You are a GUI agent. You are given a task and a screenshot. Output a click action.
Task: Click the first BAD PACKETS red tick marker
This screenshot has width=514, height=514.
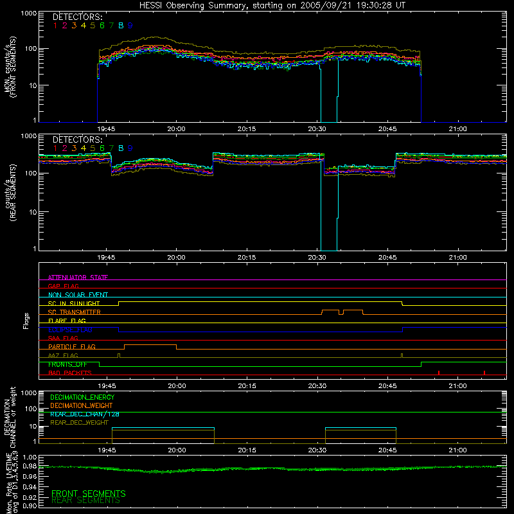439,373
